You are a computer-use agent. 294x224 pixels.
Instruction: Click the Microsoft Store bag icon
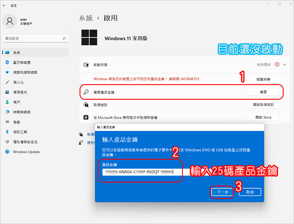(x=86, y=117)
